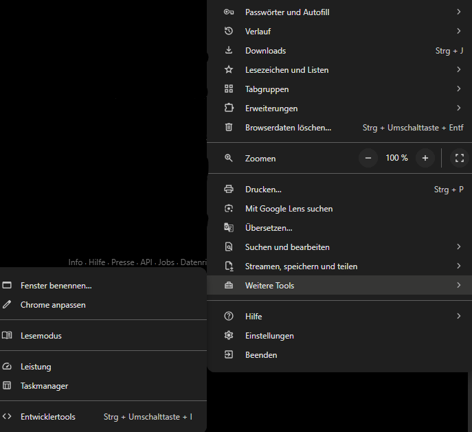Select Drucken... menu entry
This screenshot has height=432, width=472.
pos(339,190)
